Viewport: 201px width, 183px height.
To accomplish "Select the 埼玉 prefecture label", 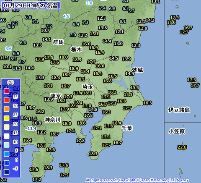I will click(88, 87).
